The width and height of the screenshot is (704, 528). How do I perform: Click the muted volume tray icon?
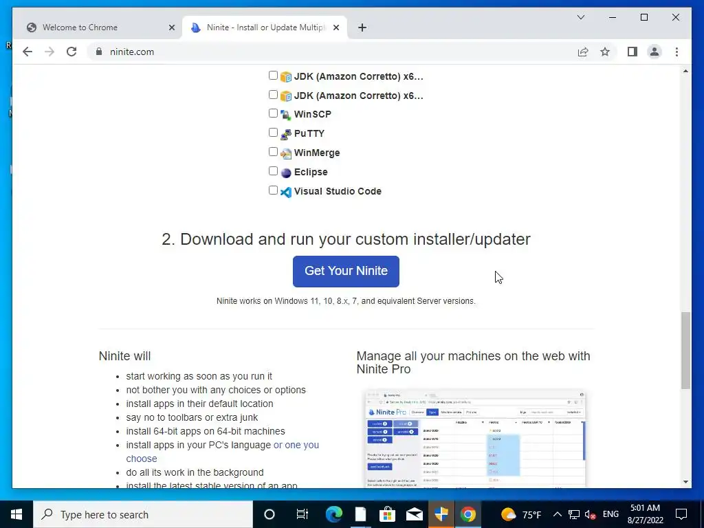coord(591,514)
